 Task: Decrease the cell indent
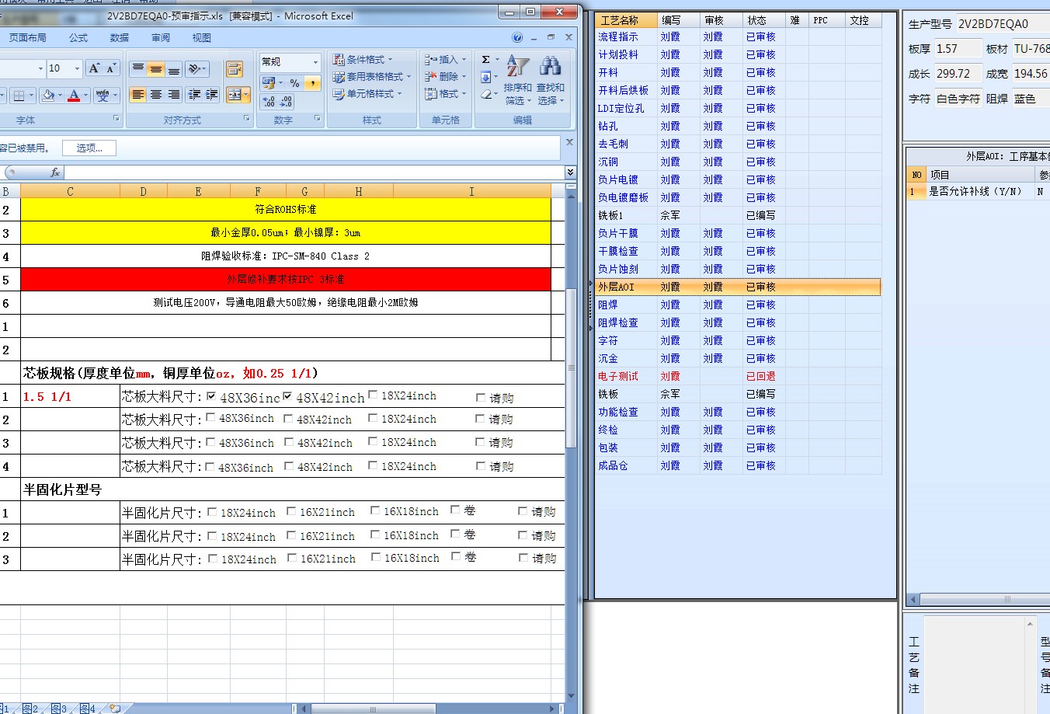point(194,94)
